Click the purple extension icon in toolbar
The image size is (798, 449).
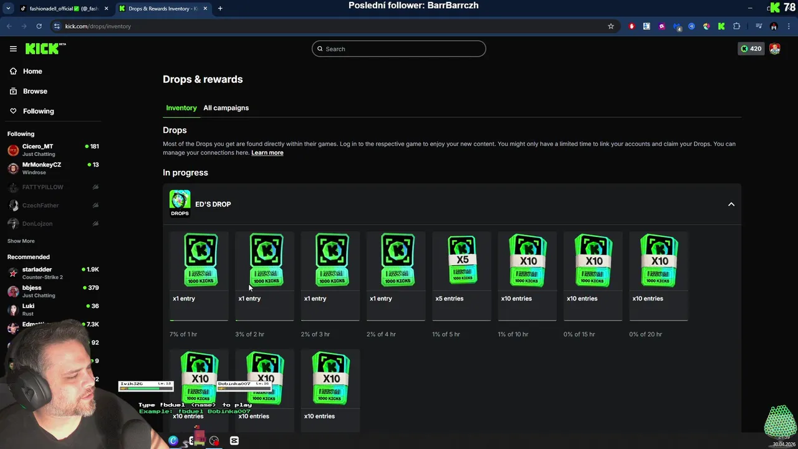click(x=661, y=26)
